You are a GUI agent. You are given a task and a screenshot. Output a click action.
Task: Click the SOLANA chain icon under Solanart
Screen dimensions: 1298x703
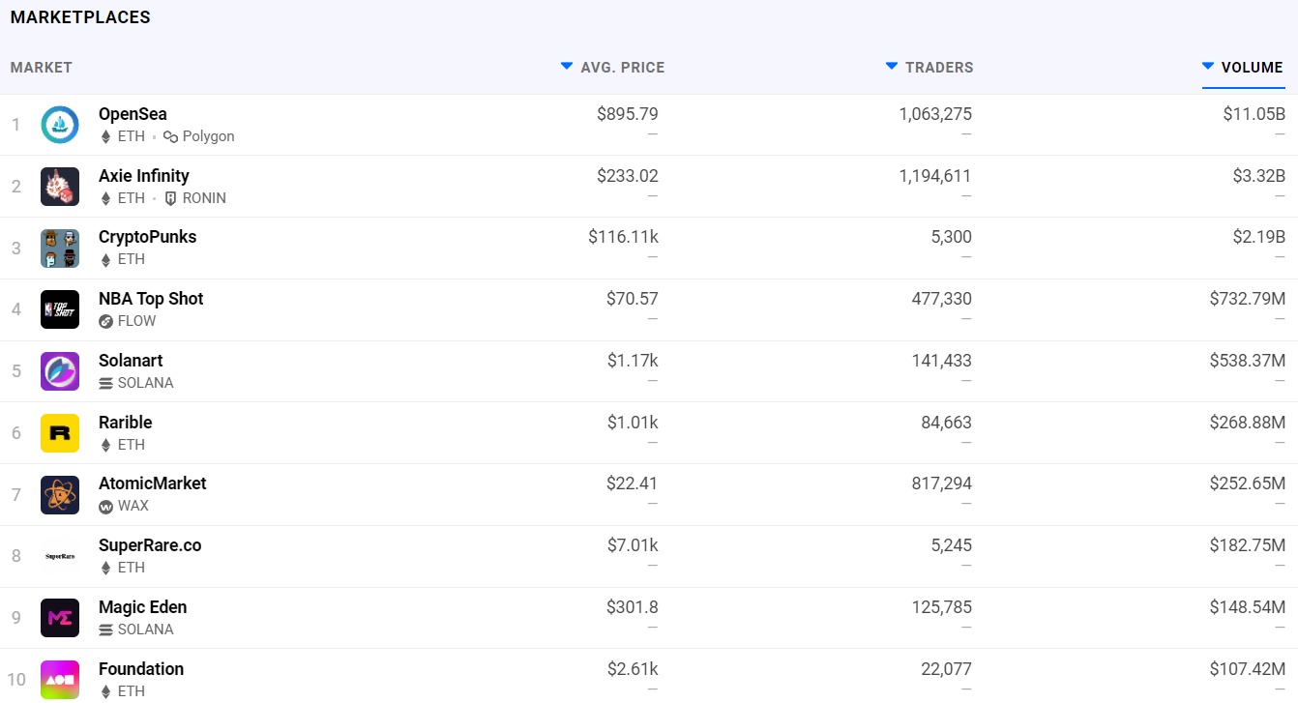pos(106,383)
